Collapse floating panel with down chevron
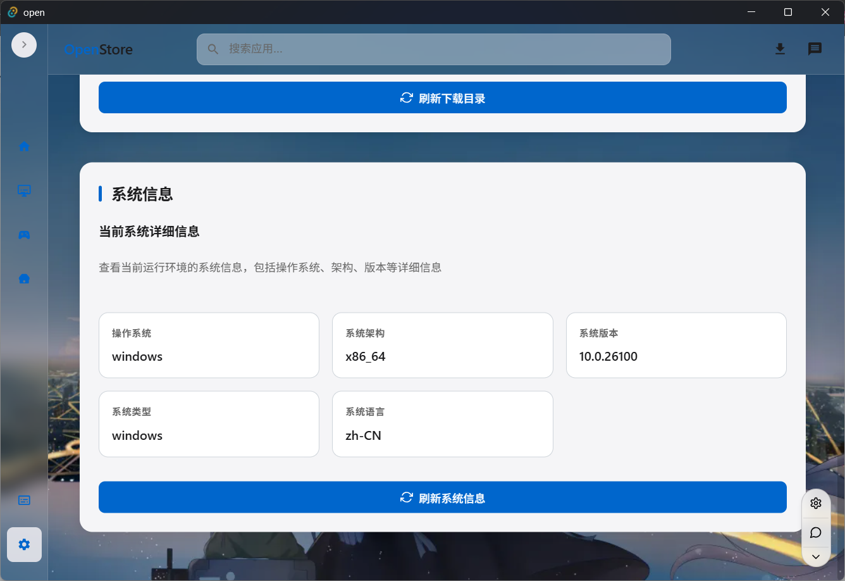Image resolution: width=845 pixels, height=581 pixels. (x=816, y=557)
